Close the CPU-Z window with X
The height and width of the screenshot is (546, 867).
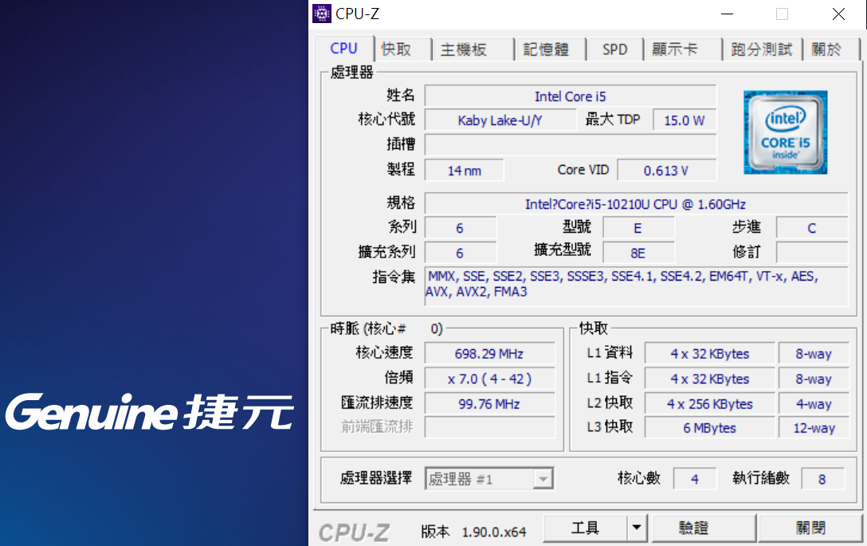pos(838,14)
